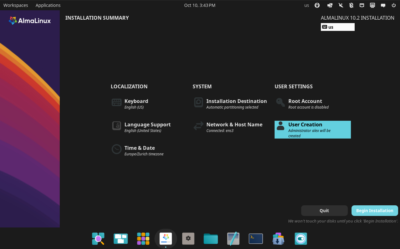The height and width of the screenshot is (249, 400).
Task: Open the terminal icon in dock
Action: pyautogui.click(x=256, y=239)
